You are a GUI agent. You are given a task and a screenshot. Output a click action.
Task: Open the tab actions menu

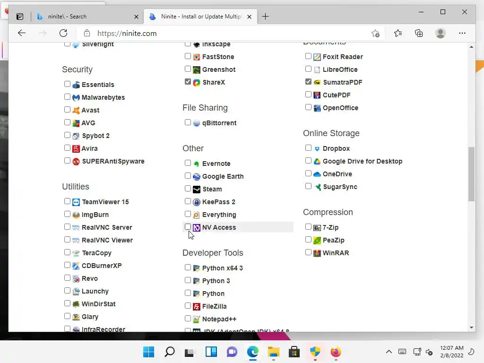[x=20, y=17]
